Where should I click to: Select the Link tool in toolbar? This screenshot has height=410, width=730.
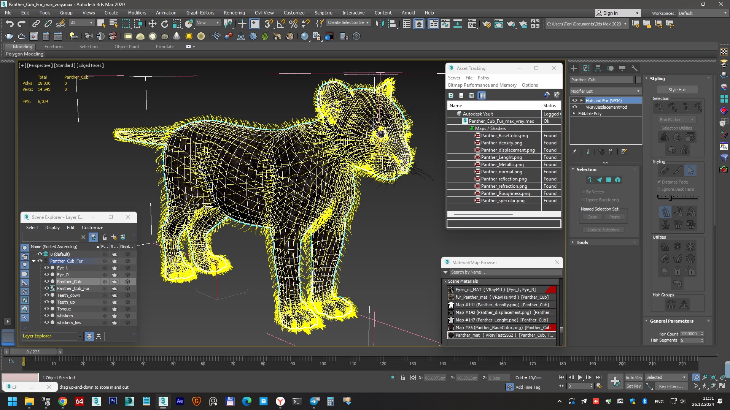coord(36,24)
